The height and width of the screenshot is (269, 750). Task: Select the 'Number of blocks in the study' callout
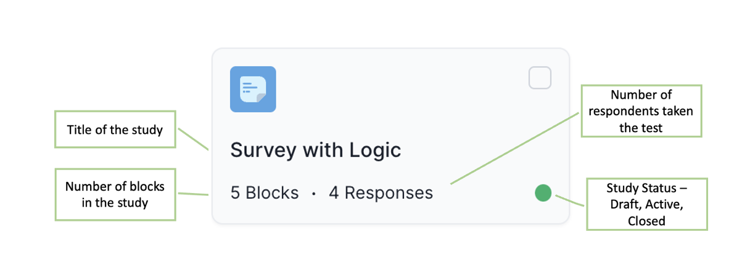[x=115, y=194]
